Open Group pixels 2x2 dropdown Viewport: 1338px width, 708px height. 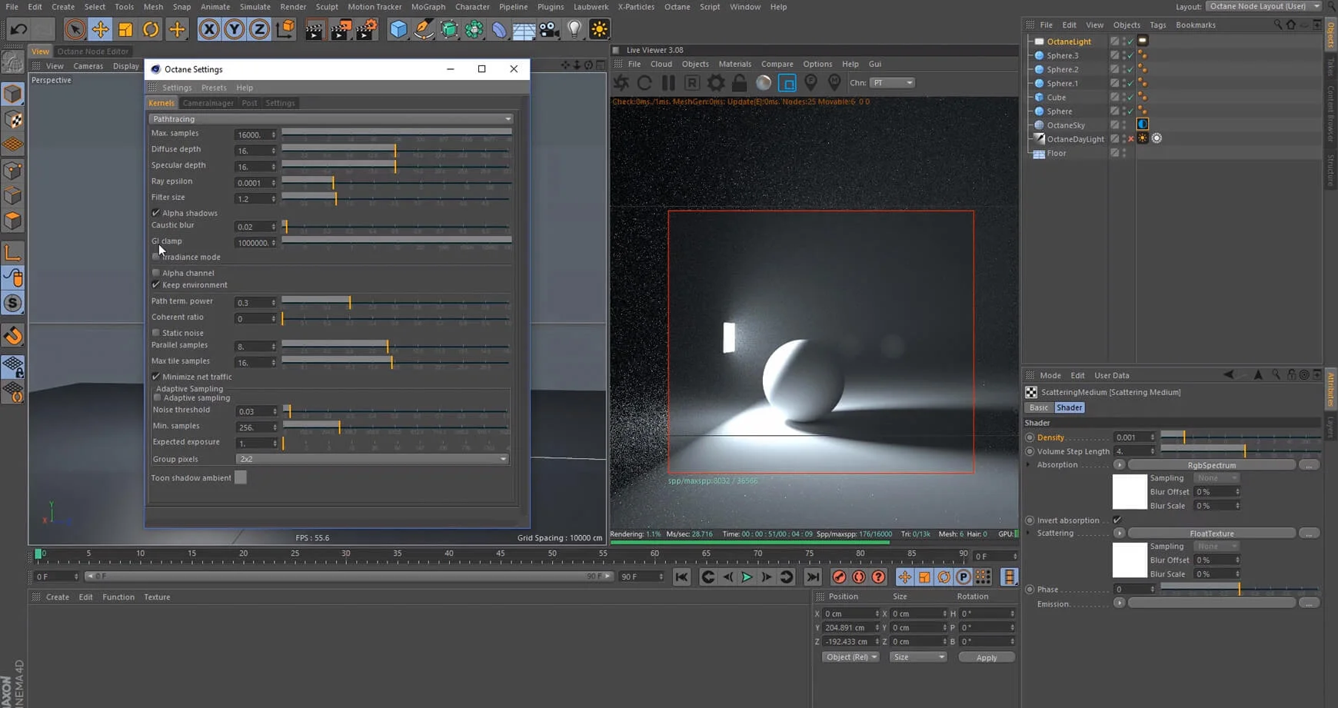[x=372, y=459]
